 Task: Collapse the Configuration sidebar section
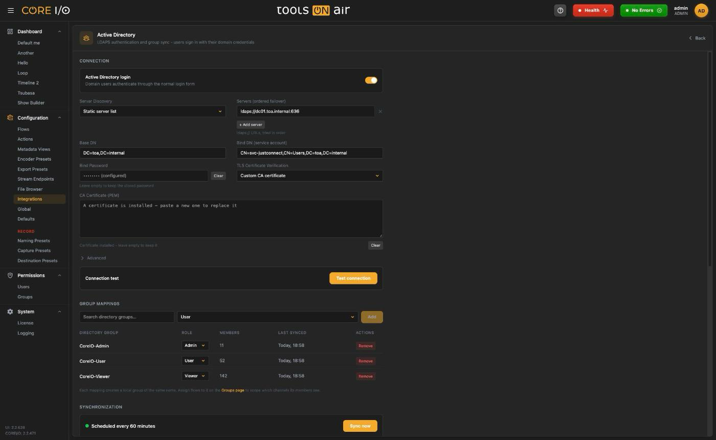[59, 118]
